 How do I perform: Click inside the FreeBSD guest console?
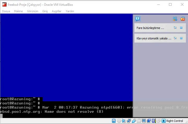pos(66,66)
